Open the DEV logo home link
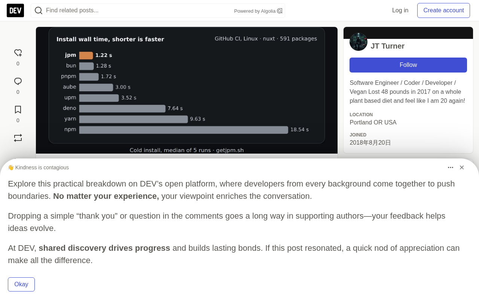 pos(15,10)
